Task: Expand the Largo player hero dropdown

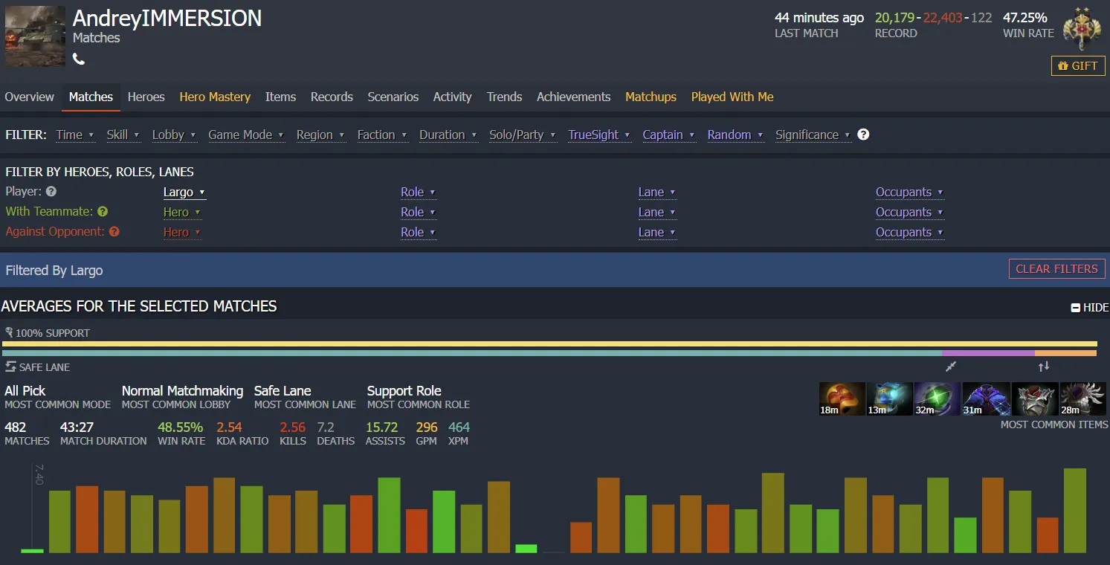Action: pos(184,193)
